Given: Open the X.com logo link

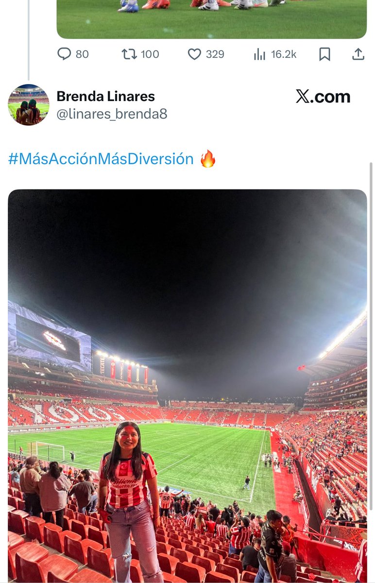Looking at the screenshot, I should [x=323, y=97].
